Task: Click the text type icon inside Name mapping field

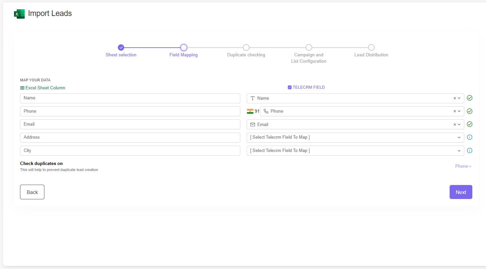Action: [x=252, y=98]
